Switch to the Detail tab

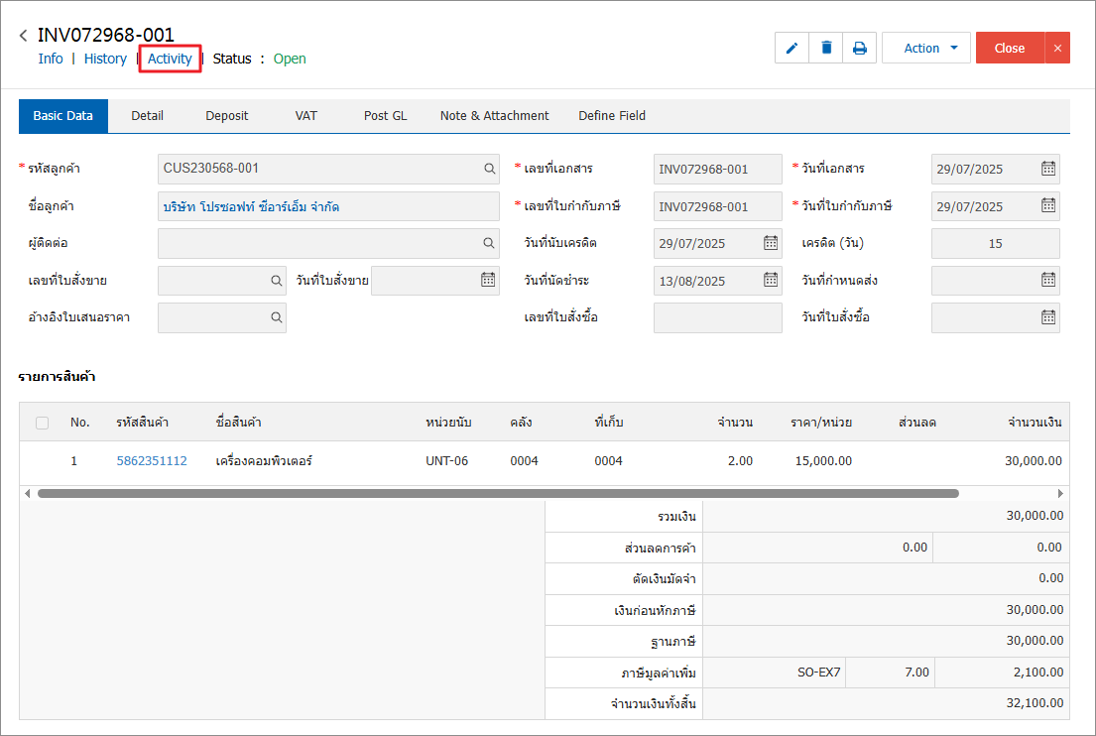pos(147,116)
